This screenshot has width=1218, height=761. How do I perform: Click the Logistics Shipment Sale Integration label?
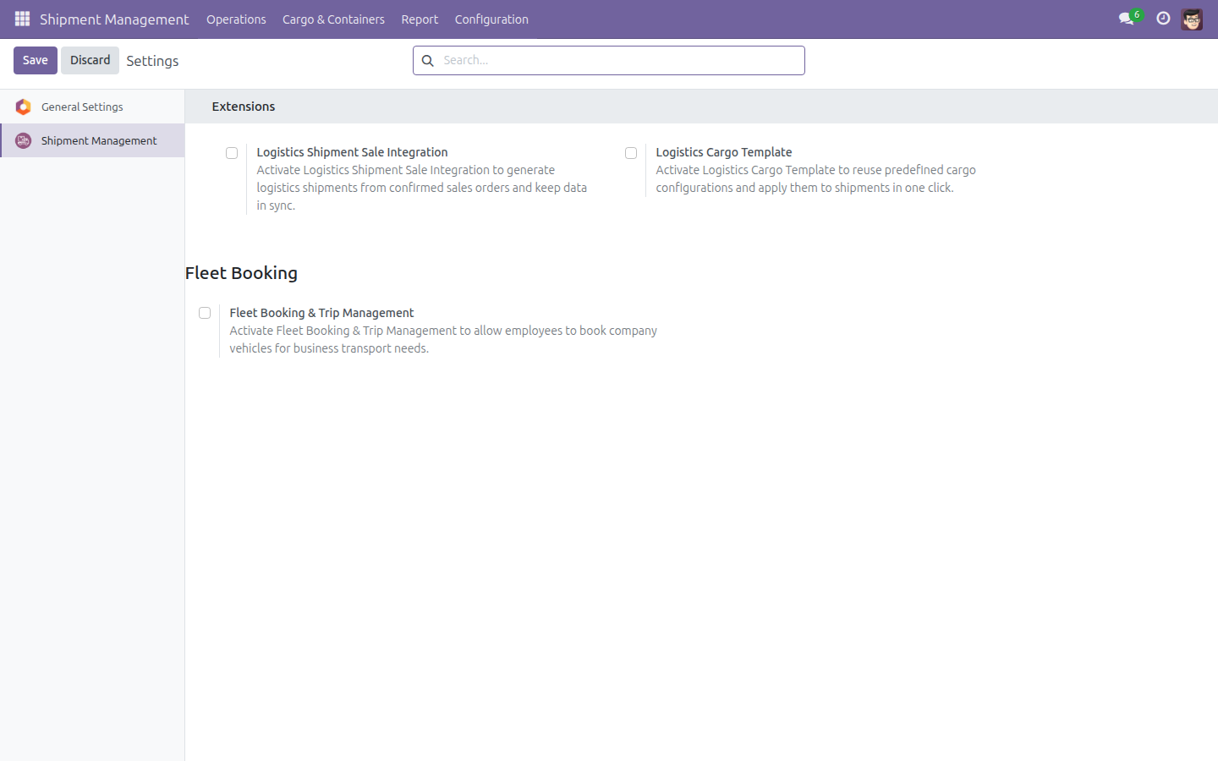click(x=352, y=152)
